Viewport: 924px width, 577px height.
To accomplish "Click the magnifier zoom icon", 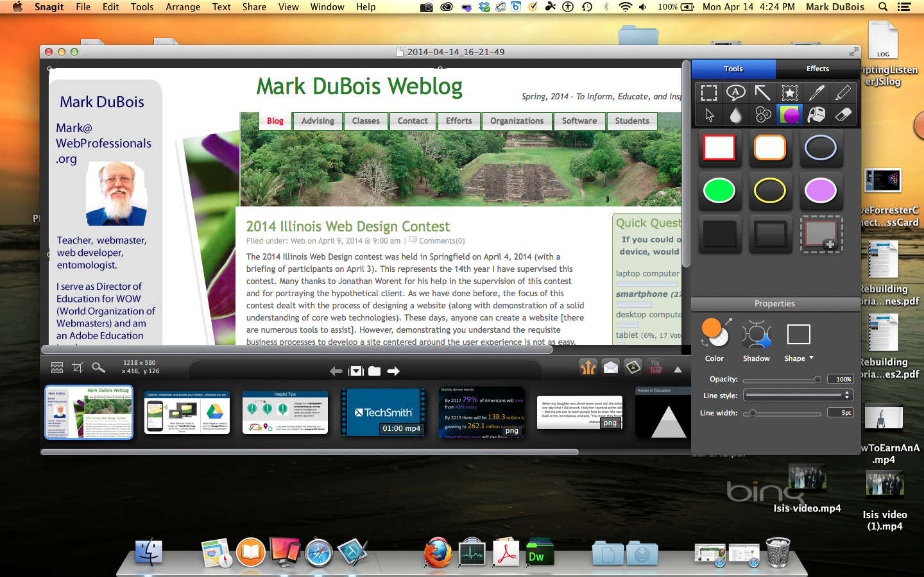I will tap(98, 367).
